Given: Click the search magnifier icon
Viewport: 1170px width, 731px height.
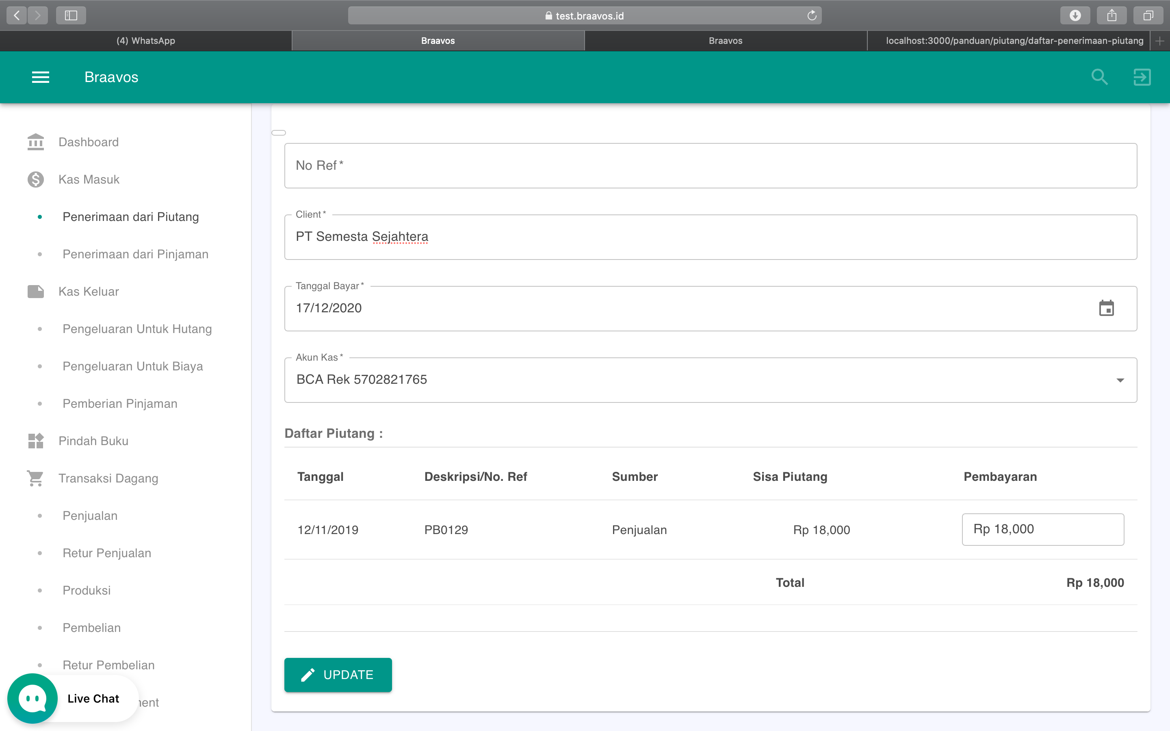Looking at the screenshot, I should [1099, 77].
